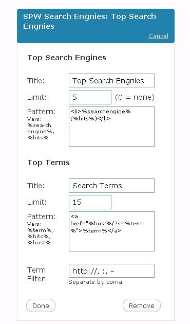Click the Pattern label under Top Search Engines
This screenshot has height=324, width=190.
pos(42,112)
